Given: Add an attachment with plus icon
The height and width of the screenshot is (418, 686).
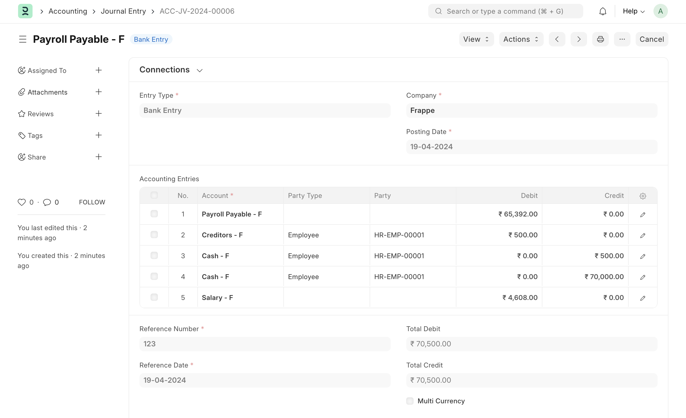Looking at the screenshot, I should click(x=99, y=92).
